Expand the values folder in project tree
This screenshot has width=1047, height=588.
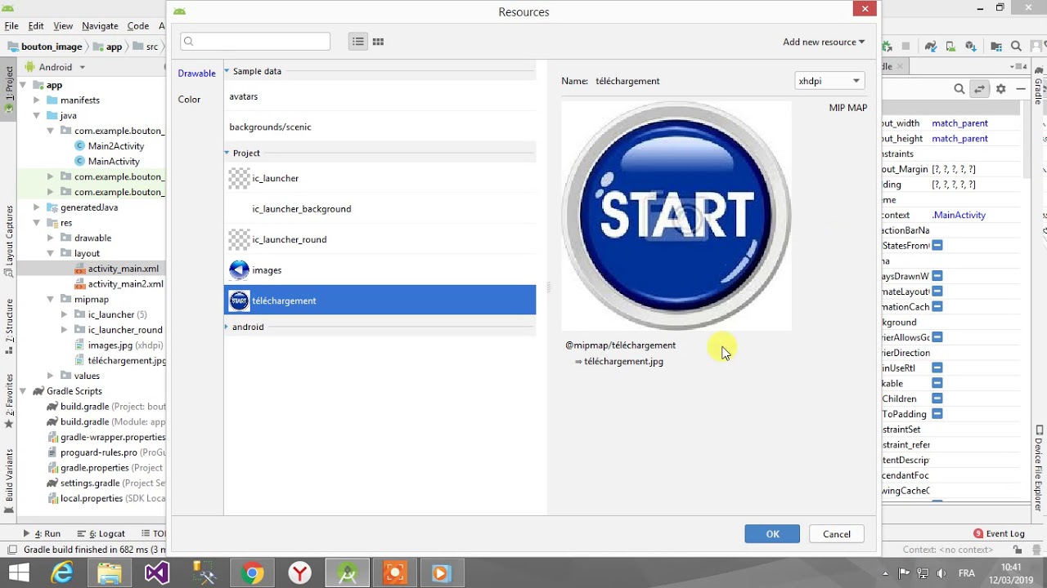[x=51, y=376]
